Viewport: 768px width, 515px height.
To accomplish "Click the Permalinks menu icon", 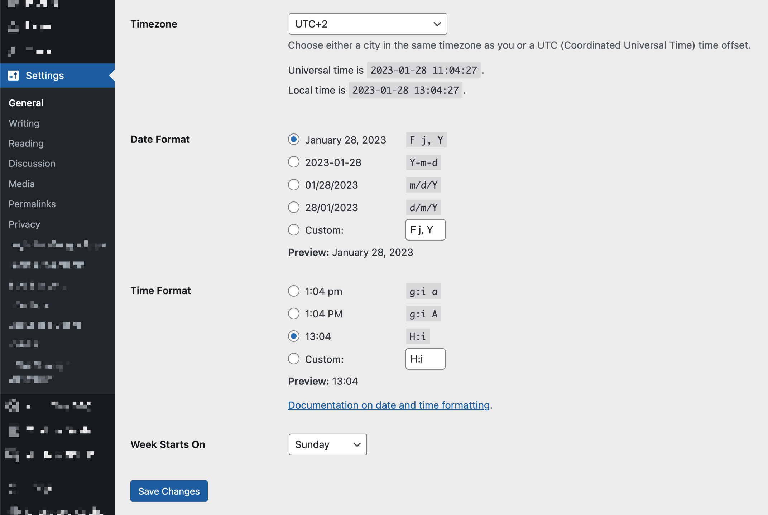I will click(x=32, y=204).
